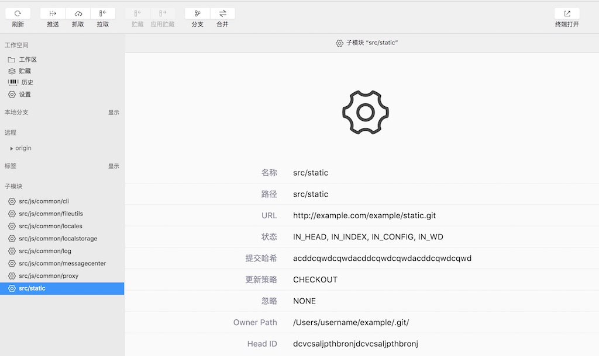The width and height of the screenshot is (599, 356).
Task: Click the 标签 section header
Action: (11, 166)
